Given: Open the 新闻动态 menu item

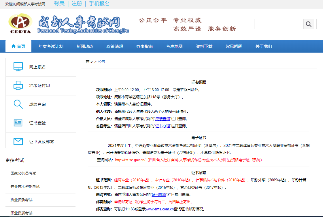Looking at the screenshot, I should point(85,46).
